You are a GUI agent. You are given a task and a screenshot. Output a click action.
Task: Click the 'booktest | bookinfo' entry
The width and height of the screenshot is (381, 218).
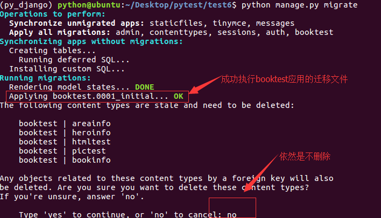point(65,160)
